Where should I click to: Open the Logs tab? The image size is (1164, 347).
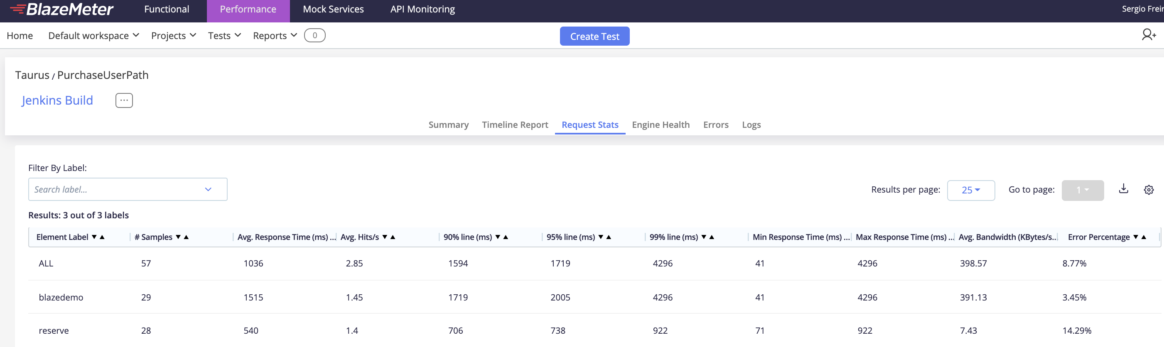751,125
